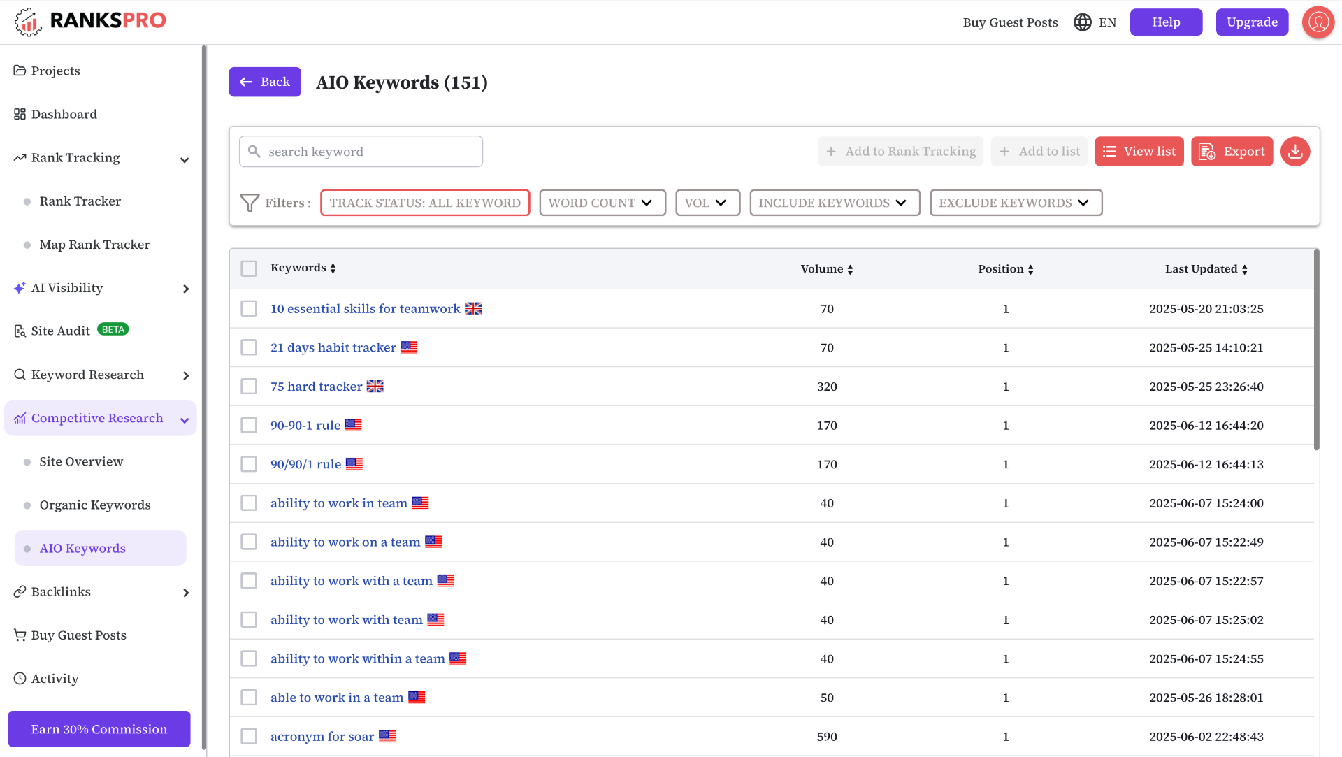Screen dimensions: 1342x757
Task: Open Organic Keywords
Action: click(x=95, y=505)
